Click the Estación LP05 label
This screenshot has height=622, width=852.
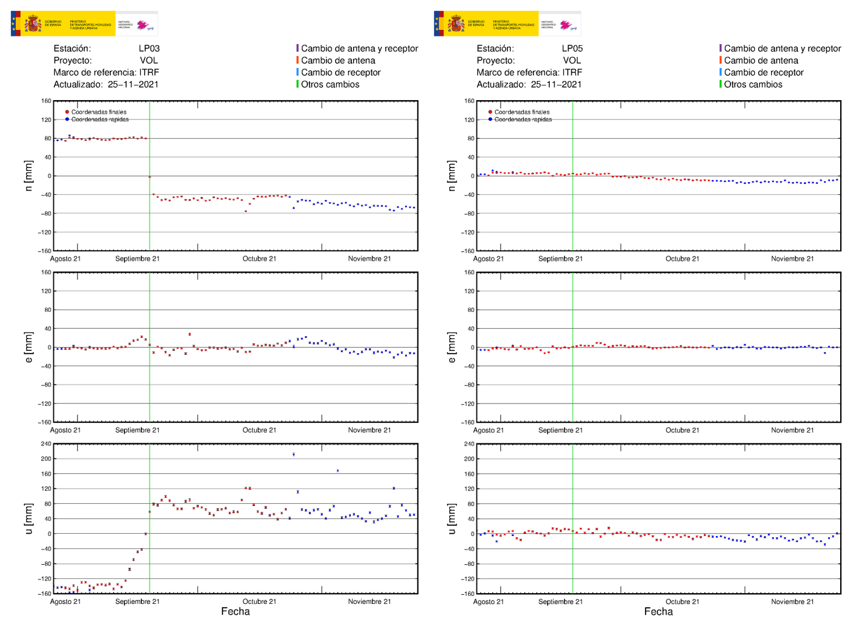click(531, 49)
